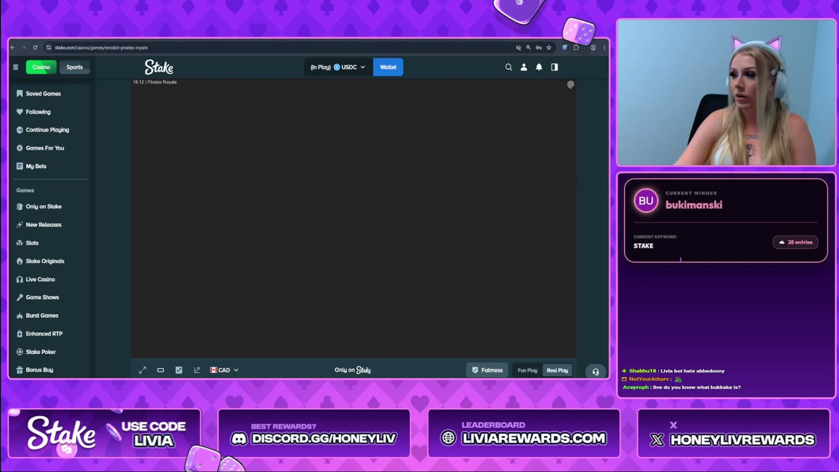839x472 pixels.
Task: Click the BU winner avatar
Action: pos(646,201)
